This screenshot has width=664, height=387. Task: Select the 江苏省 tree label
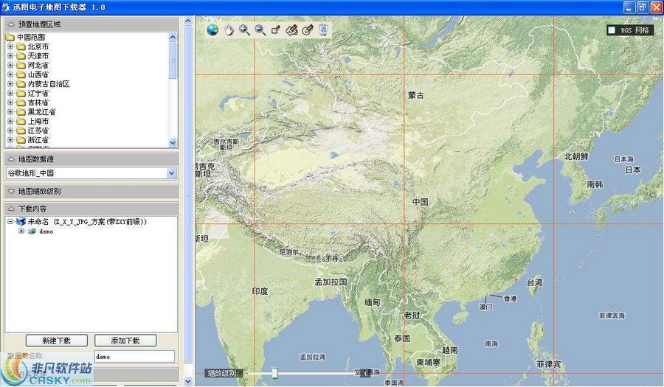point(38,130)
